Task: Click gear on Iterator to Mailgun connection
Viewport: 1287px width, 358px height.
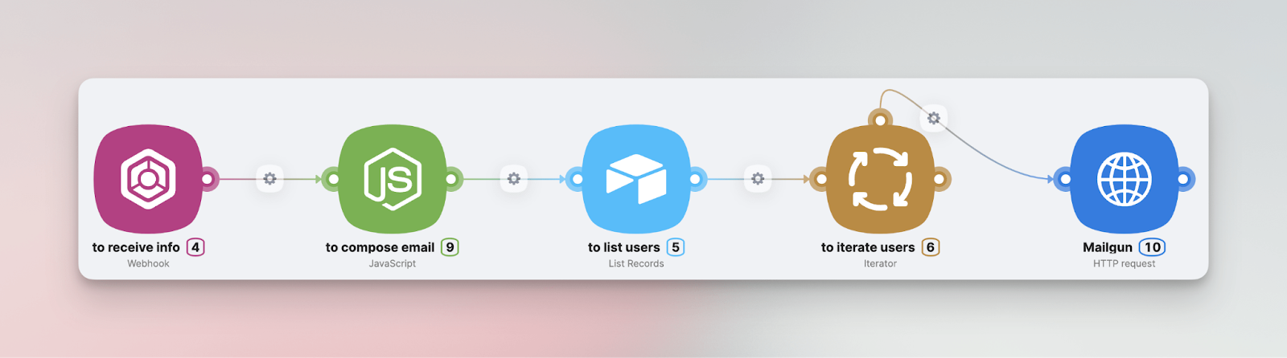Action: 933,118
